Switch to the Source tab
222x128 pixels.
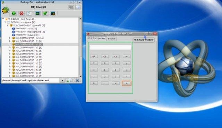click(x=112, y=38)
